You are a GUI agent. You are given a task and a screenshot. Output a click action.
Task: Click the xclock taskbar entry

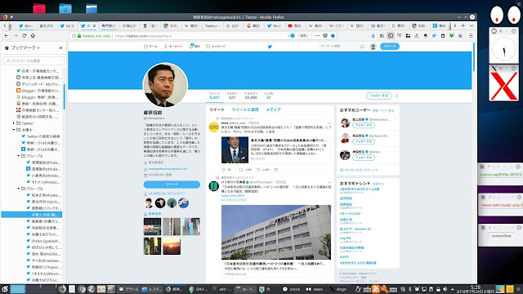pyautogui.click(x=292, y=289)
